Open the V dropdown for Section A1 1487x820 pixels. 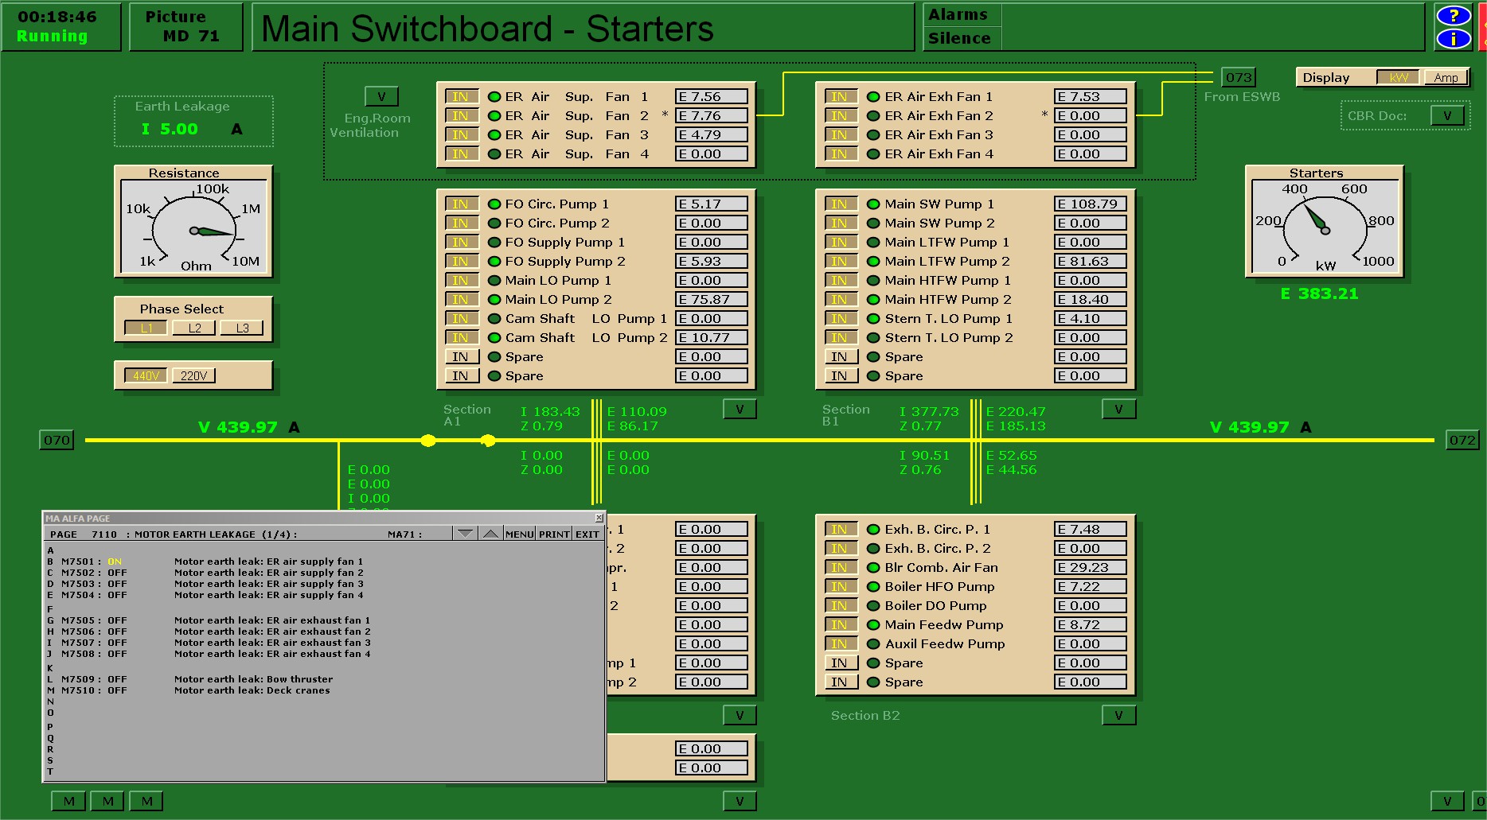pos(740,409)
